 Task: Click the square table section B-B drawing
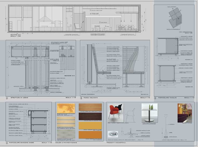click(x=167, y=73)
